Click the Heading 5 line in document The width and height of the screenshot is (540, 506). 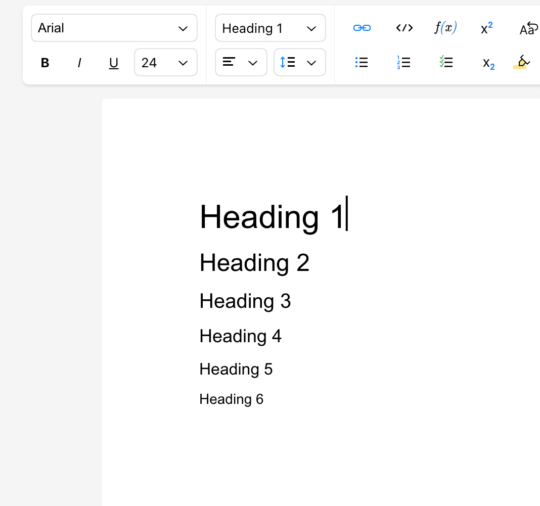[236, 370]
